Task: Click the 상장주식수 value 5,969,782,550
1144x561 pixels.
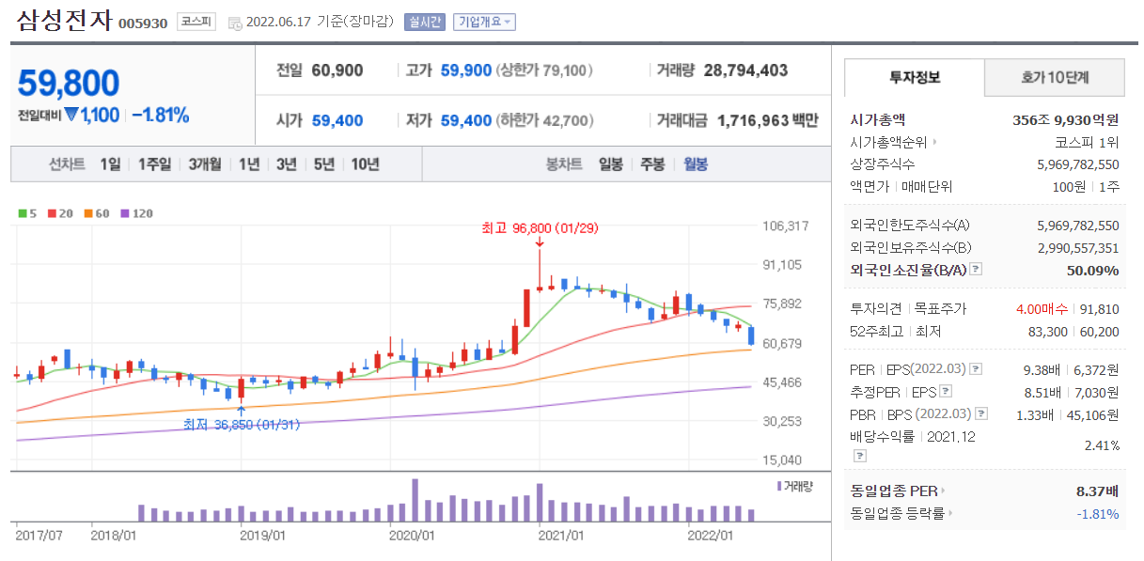Action: coord(1078,164)
